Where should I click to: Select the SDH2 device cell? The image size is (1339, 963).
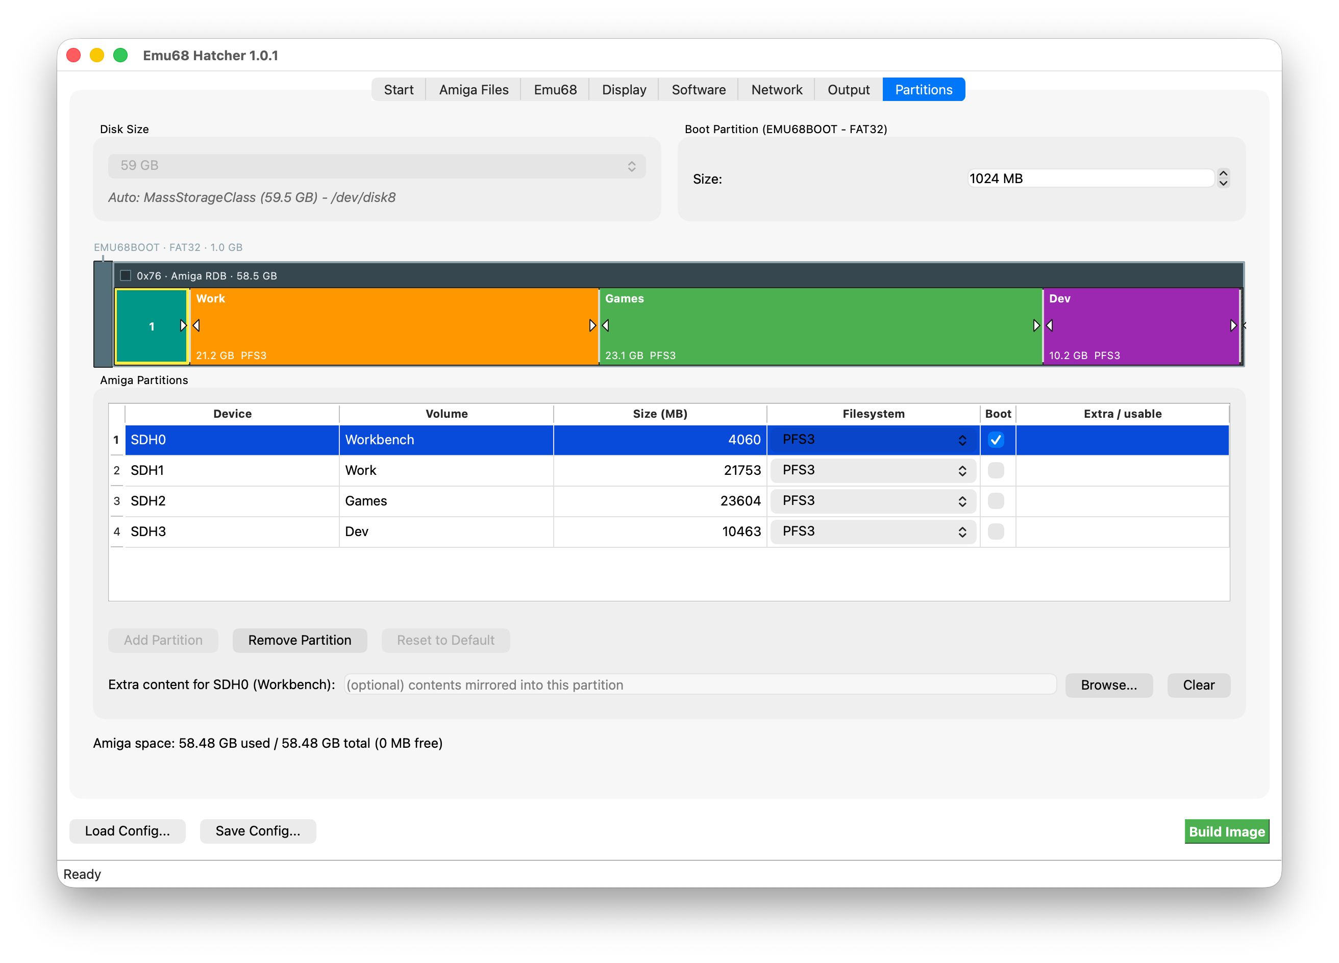(232, 501)
